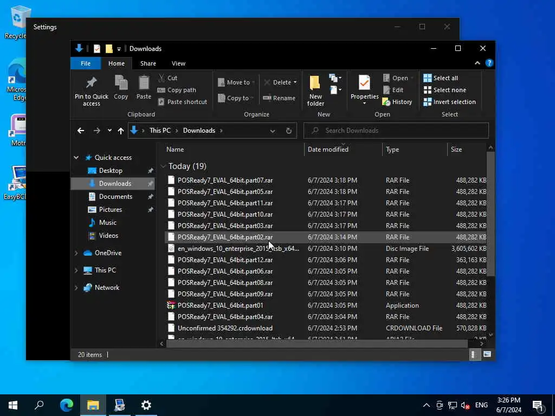Click the horizontal scrollbar of file list
Image resolution: width=555 pixels, height=416 pixels.
click(317, 343)
